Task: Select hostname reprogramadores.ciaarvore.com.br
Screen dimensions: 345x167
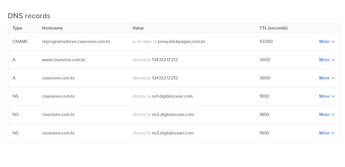Action: (x=76, y=42)
